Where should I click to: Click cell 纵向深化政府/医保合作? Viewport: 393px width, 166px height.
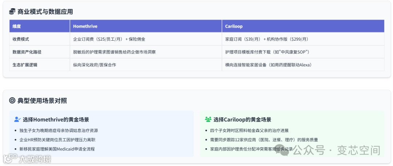click(x=146, y=65)
